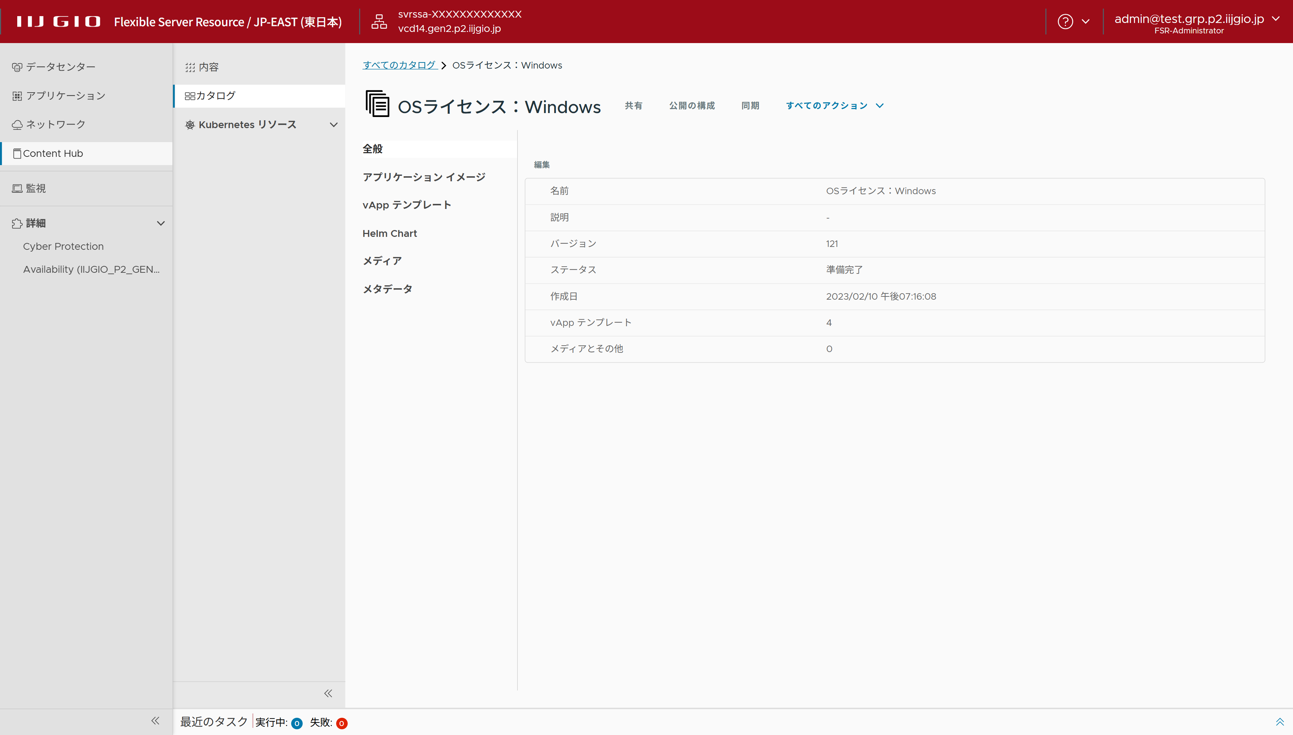Viewport: 1293px width, 735px height.
Task: Select the メタデータ tab
Action: [388, 289]
